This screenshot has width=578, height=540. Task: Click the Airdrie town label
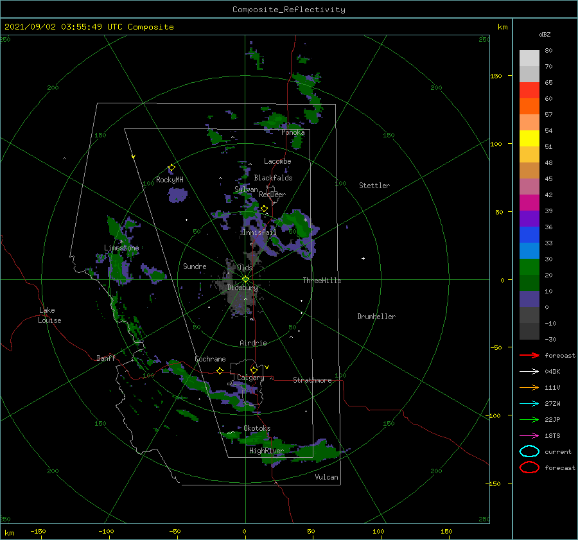click(253, 343)
